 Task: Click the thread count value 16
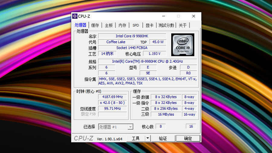(191, 126)
